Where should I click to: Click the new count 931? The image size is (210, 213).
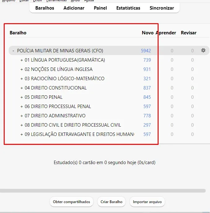(x=147, y=69)
